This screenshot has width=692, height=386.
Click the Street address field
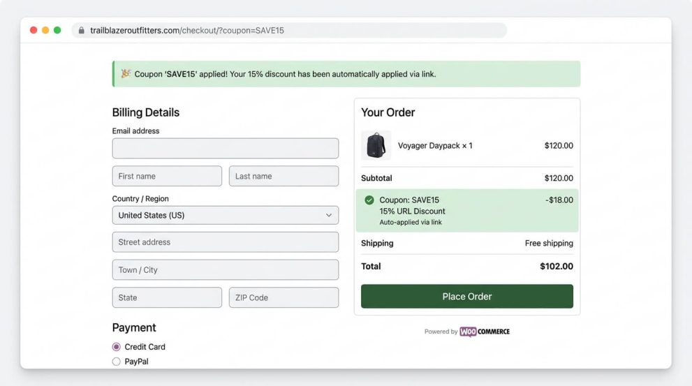(226, 242)
